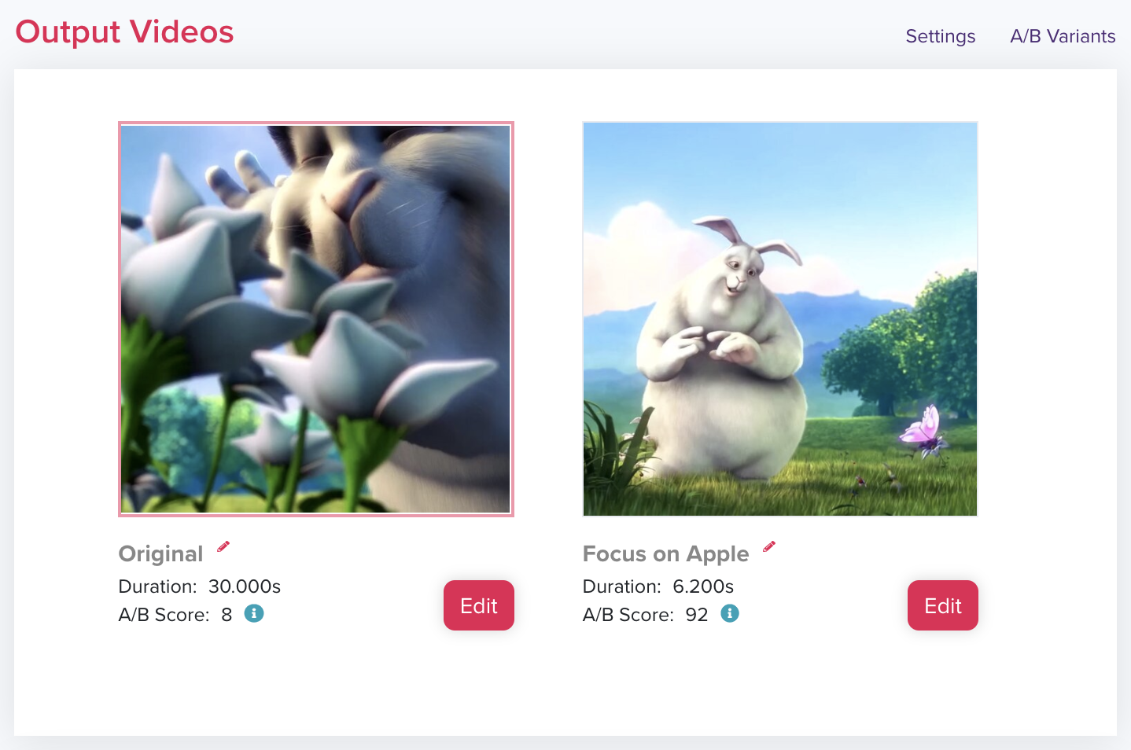
Task: Click the white rabbit's face in the second preview
Action: 739,273
